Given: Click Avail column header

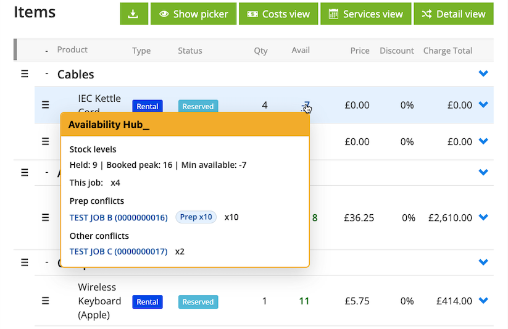Looking at the screenshot, I should tap(301, 50).
